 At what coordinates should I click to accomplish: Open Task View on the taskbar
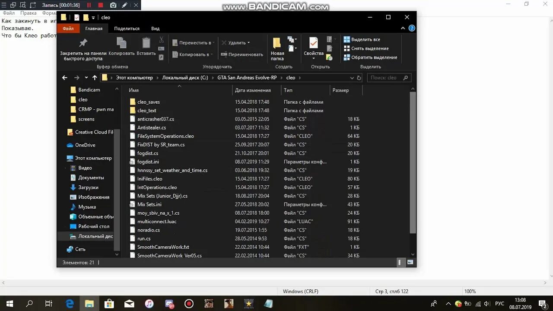(49, 304)
